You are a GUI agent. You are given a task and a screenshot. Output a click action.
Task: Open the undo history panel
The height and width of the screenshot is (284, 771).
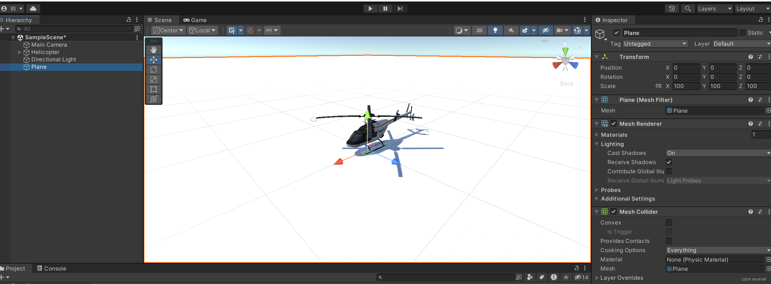[672, 8]
